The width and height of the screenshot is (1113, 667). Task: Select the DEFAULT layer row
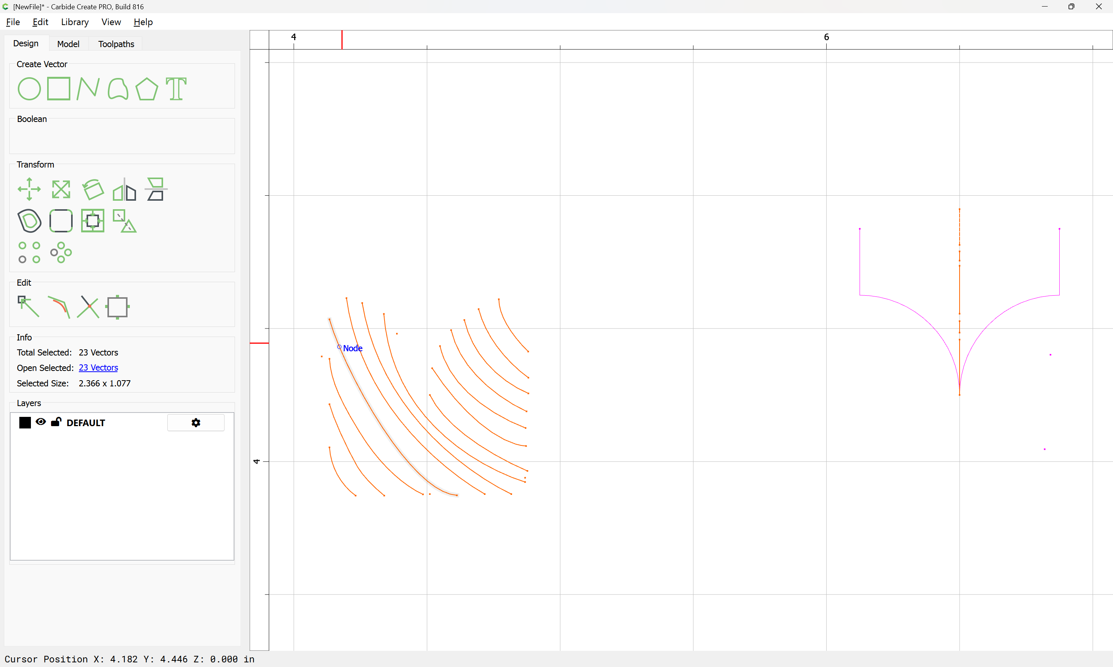click(x=122, y=423)
